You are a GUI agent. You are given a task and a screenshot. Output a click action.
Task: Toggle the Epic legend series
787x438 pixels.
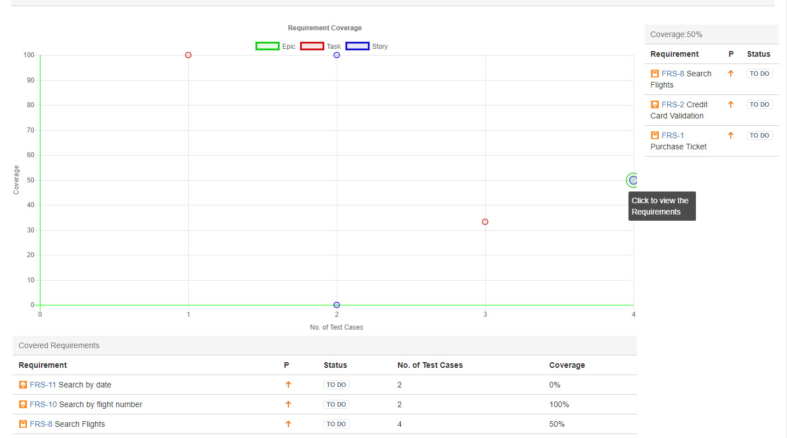click(268, 46)
